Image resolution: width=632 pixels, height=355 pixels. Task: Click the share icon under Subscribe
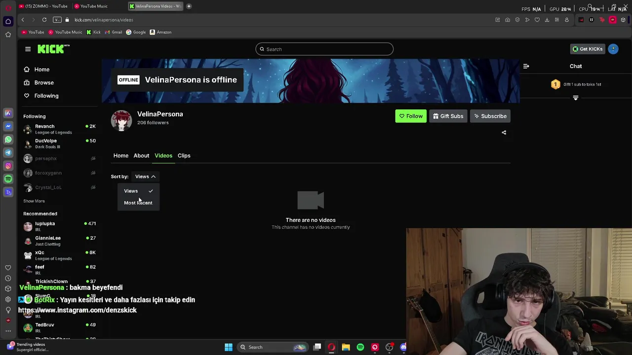[504, 133]
